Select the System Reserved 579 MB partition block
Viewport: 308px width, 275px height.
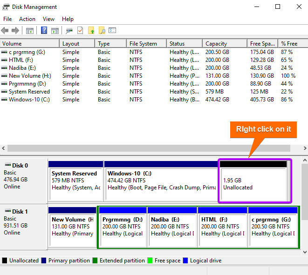[76, 181]
